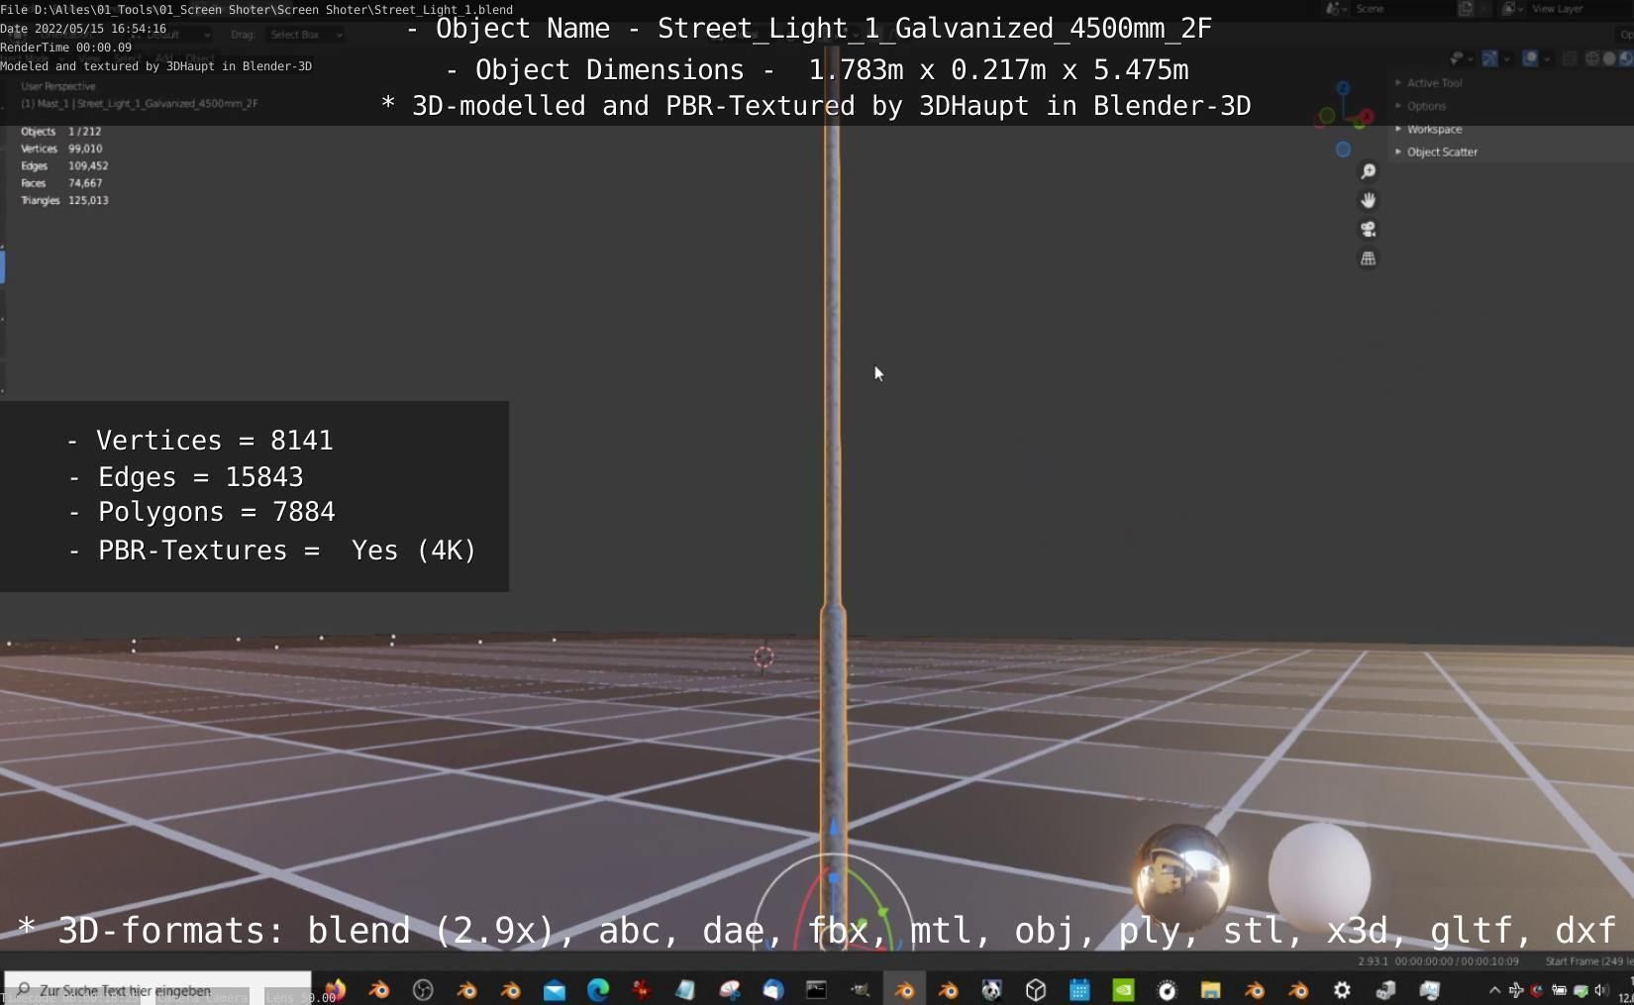Open Firefox from the taskbar
The width and height of the screenshot is (1634, 1005).
(335, 989)
